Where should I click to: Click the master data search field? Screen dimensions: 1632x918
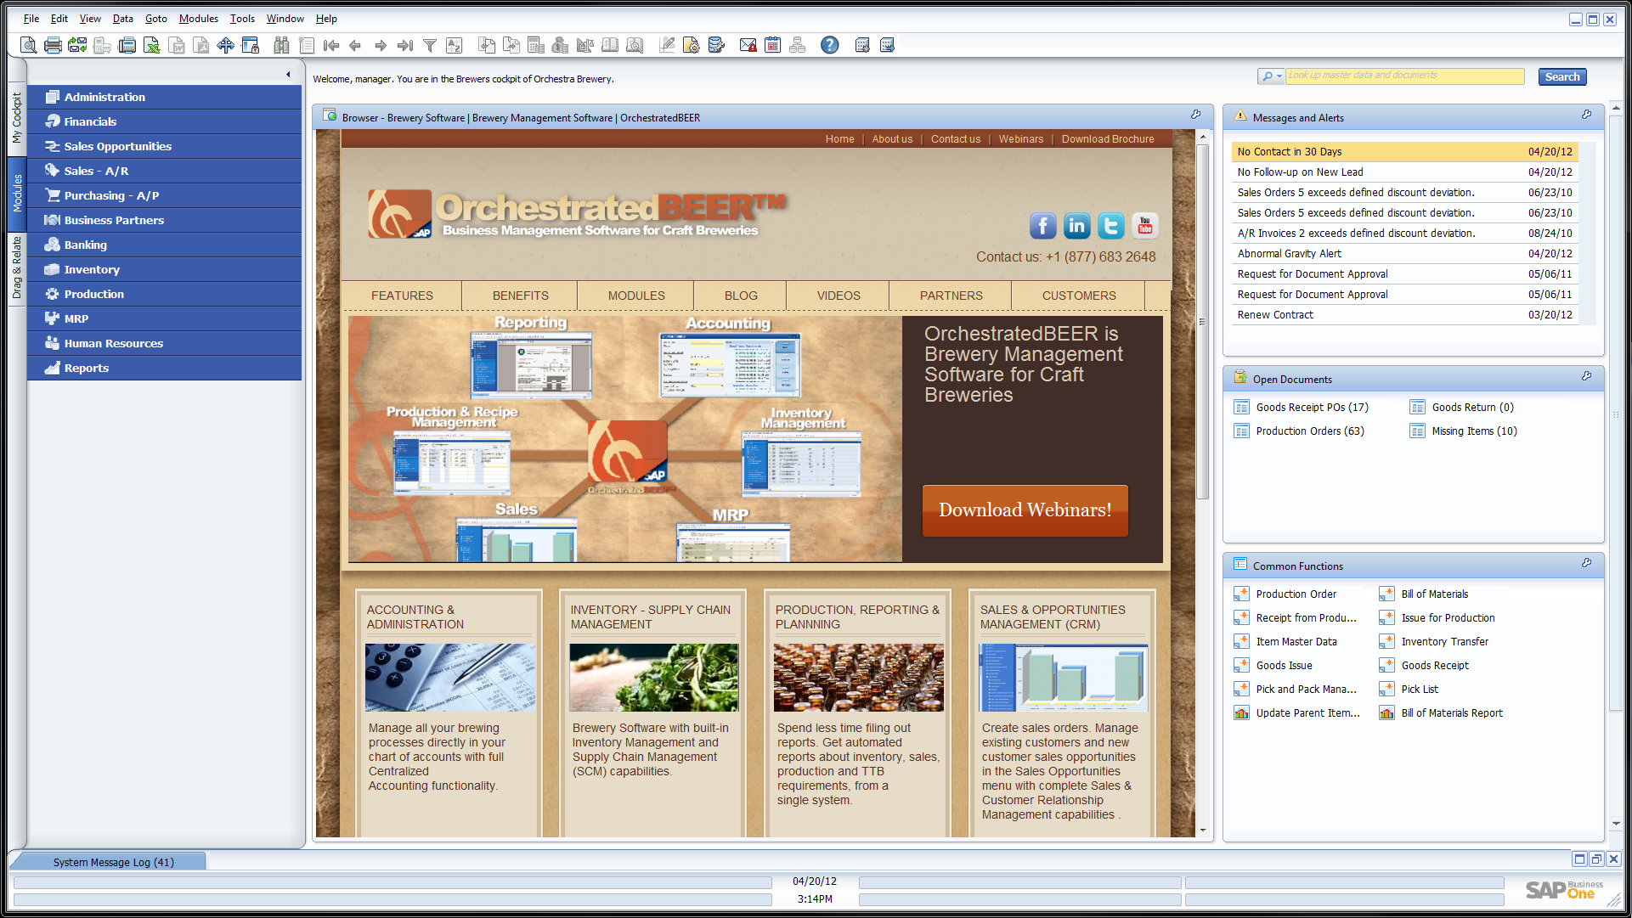coord(1403,76)
